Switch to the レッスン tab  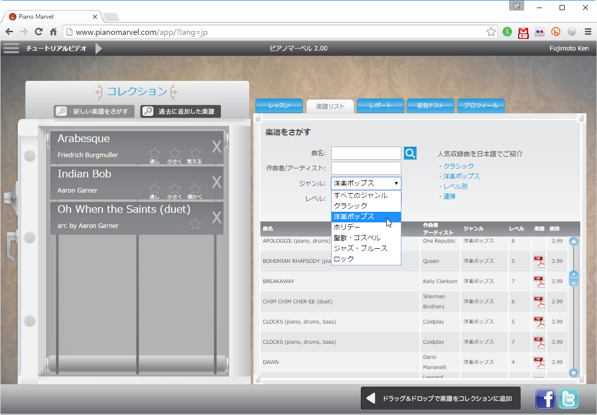[x=279, y=106]
